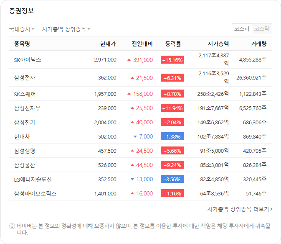
Task: Click the red up arrow beside 391,000
Action: pos(129,60)
